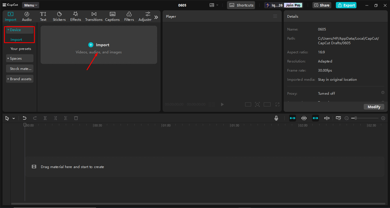
Task: Open the Captions tab
Action: [112, 16]
